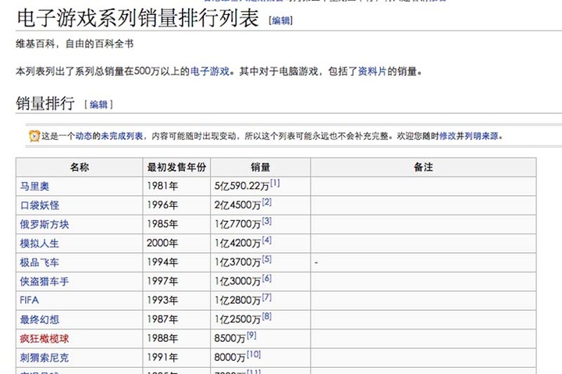
Task: Open the 模拟人生 link
Action: 40,244
